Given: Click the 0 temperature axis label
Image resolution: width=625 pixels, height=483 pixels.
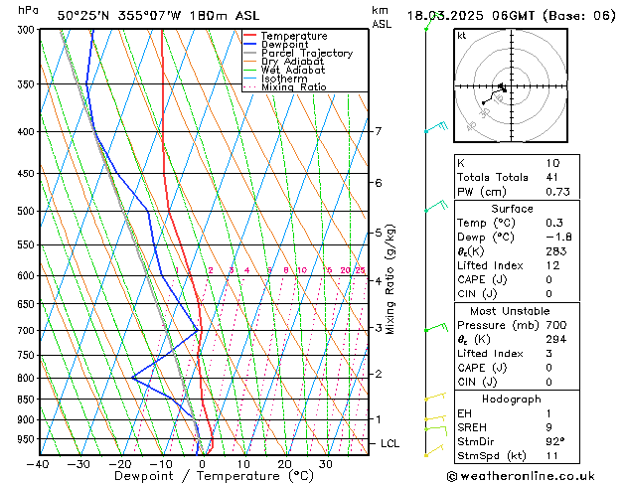Looking at the screenshot, I should point(202,464).
